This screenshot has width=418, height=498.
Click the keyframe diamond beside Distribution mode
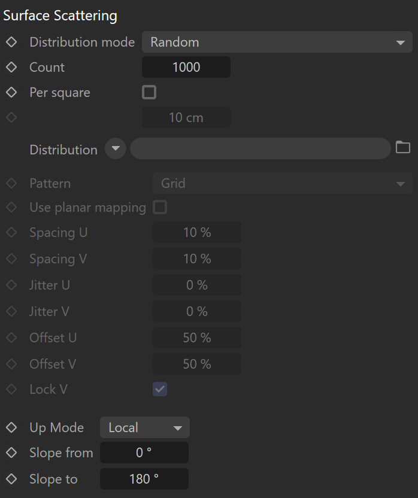11,42
